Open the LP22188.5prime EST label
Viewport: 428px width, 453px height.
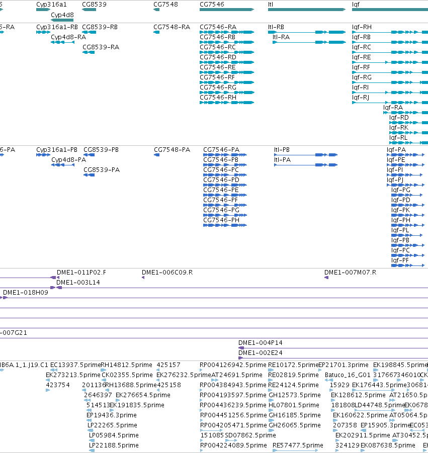pyautogui.click(x=114, y=445)
